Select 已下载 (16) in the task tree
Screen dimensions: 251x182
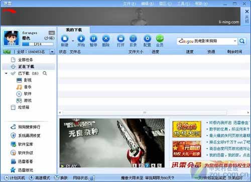click(x=25, y=73)
